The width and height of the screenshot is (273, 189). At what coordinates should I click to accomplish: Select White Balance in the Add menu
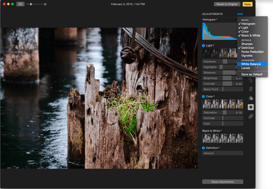[253, 64]
